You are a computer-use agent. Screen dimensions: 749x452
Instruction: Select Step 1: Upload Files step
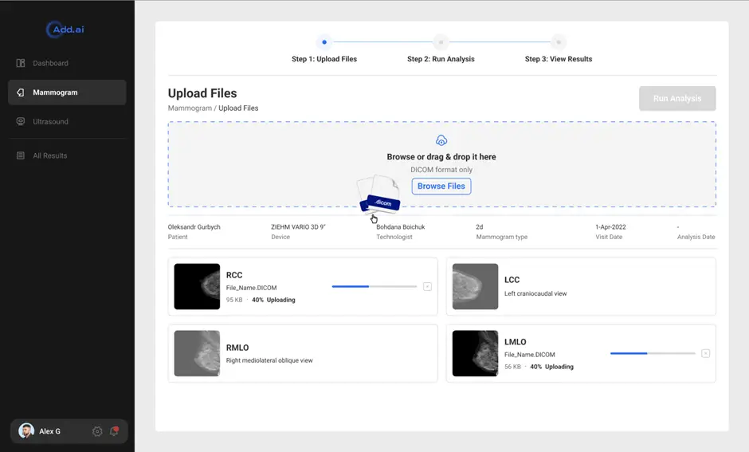click(x=324, y=42)
